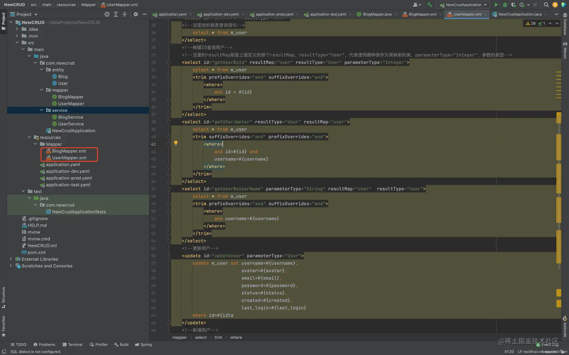Start debugging with the bug icon
569x355 pixels.
tap(505, 5)
